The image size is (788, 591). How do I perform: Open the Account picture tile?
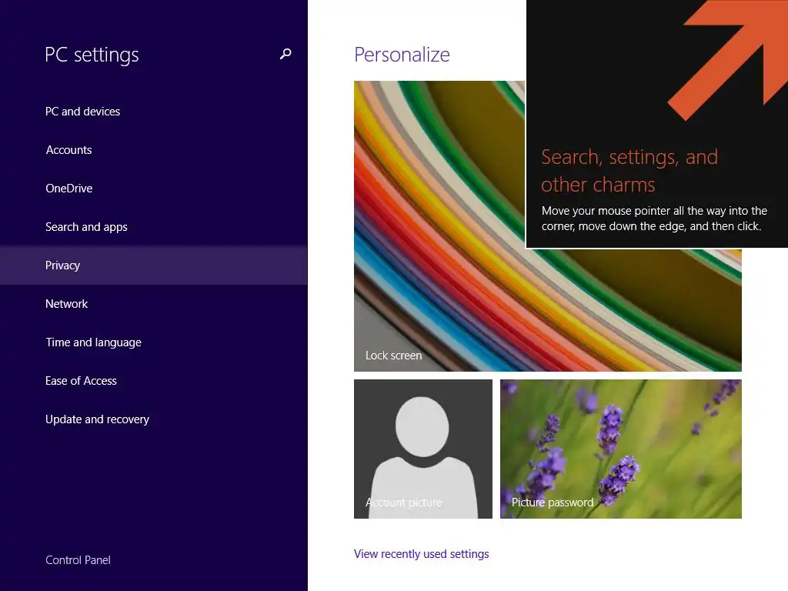pos(423,449)
